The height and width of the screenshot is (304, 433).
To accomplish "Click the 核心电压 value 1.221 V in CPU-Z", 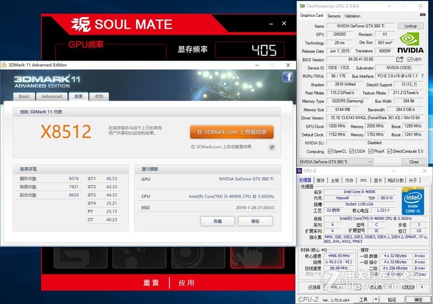I will (383, 210).
